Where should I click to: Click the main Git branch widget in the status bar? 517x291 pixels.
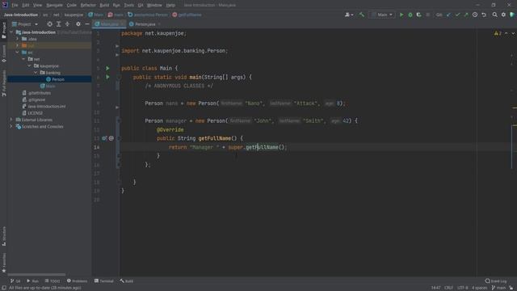point(499,288)
